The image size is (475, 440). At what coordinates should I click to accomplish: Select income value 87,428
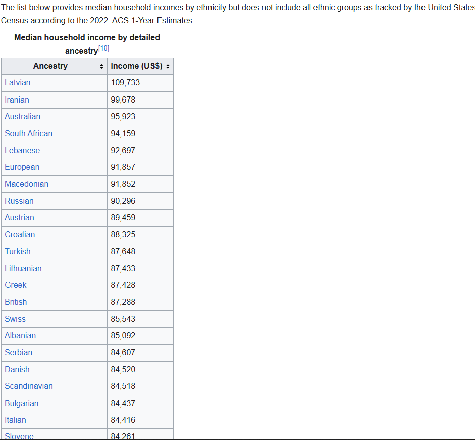click(x=123, y=285)
